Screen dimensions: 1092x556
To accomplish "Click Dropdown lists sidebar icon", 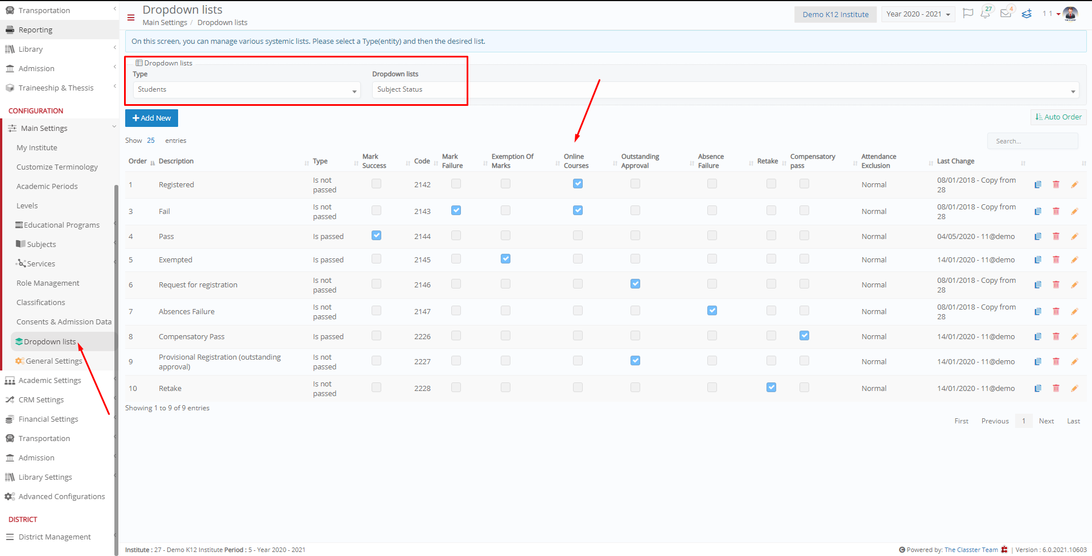I will (19, 341).
